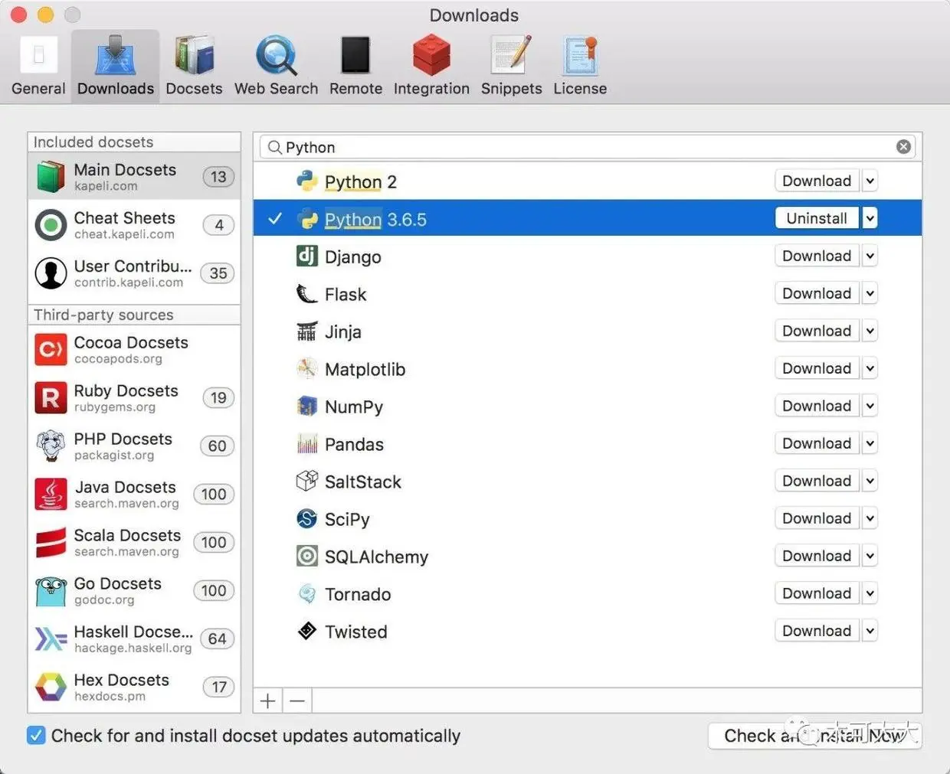The image size is (950, 774).
Task: Click the Python 2 logo icon
Action: click(x=306, y=181)
